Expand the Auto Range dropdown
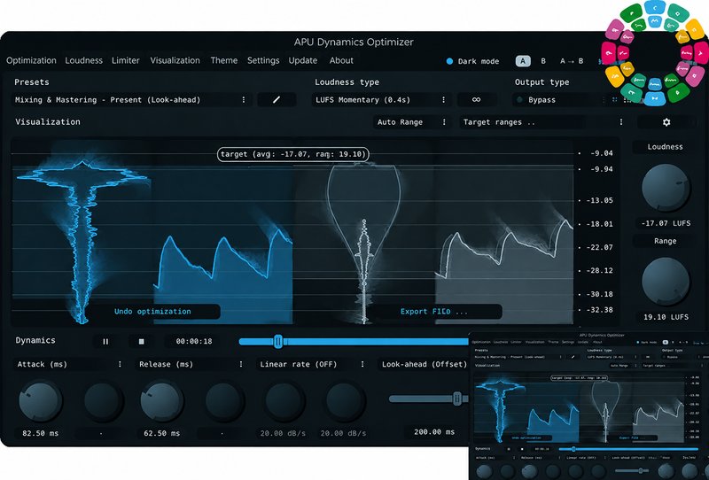Screen dimensions: 709x480 tap(411, 122)
